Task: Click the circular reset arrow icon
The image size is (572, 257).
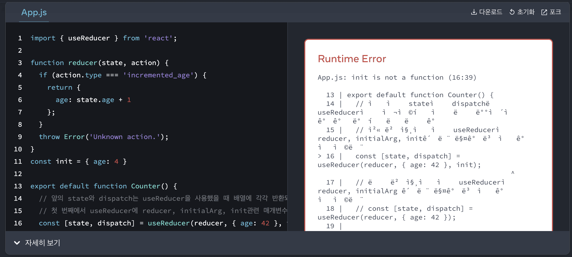Action: [512, 12]
